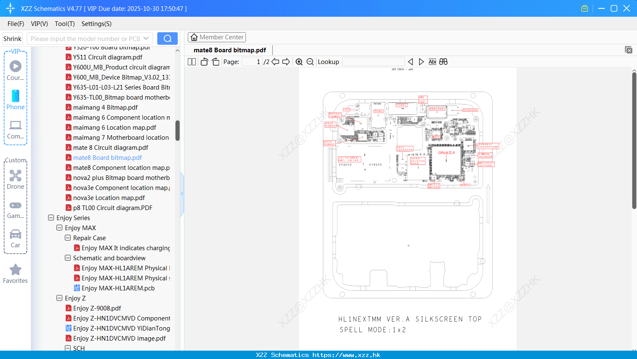Open nova2 plus Bitmap board file

121,177
